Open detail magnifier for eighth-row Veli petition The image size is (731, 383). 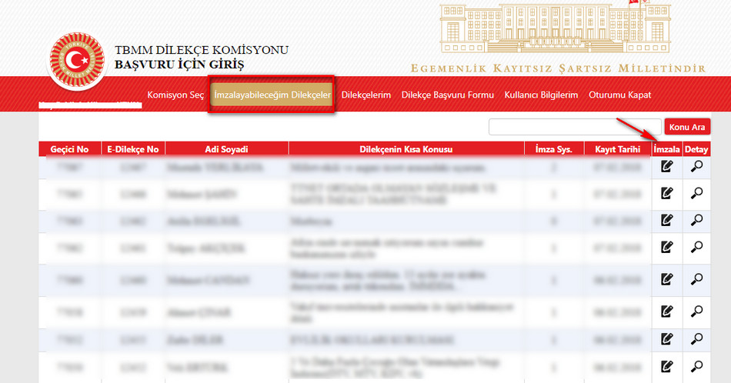pyautogui.click(x=696, y=367)
